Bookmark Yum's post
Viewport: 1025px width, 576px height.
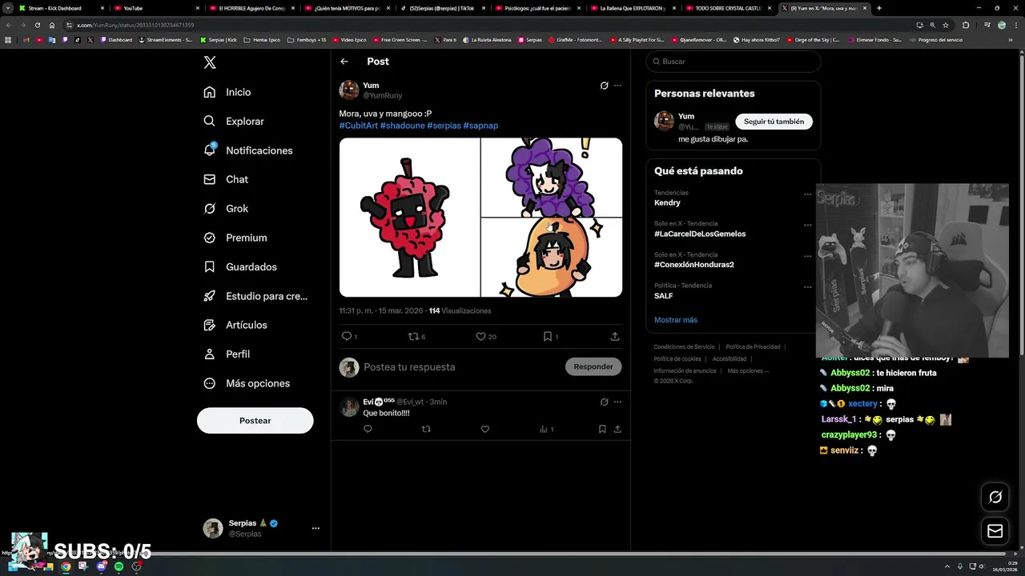(548, 337)
